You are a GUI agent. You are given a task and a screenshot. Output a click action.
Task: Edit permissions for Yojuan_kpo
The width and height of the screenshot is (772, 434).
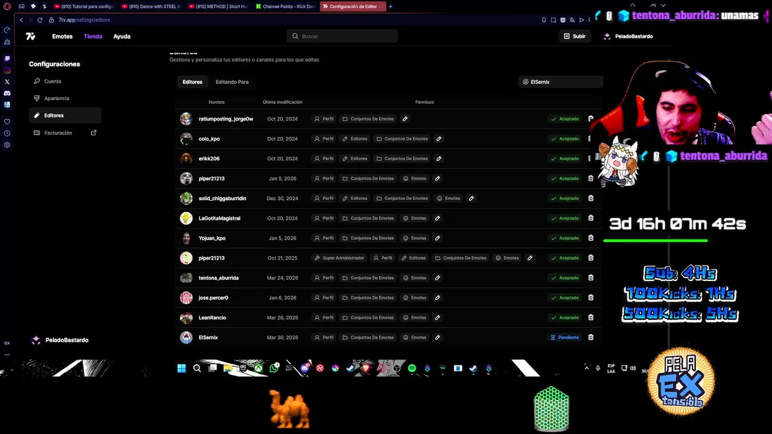pos(437,238)
